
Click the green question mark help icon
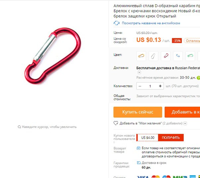pyautogui.click(x=198, y=78)
